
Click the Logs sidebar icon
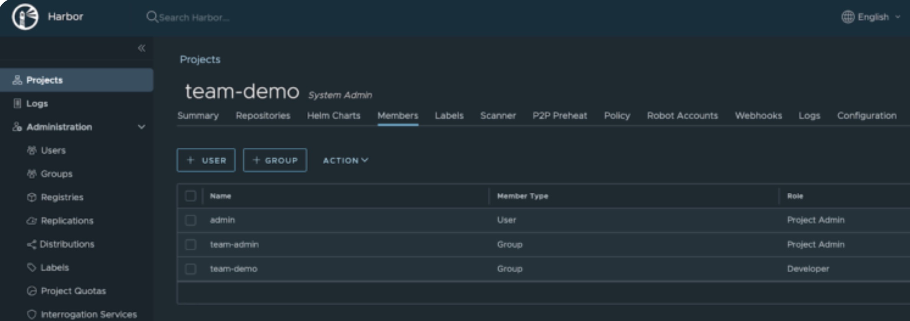[x=17, y=103]
